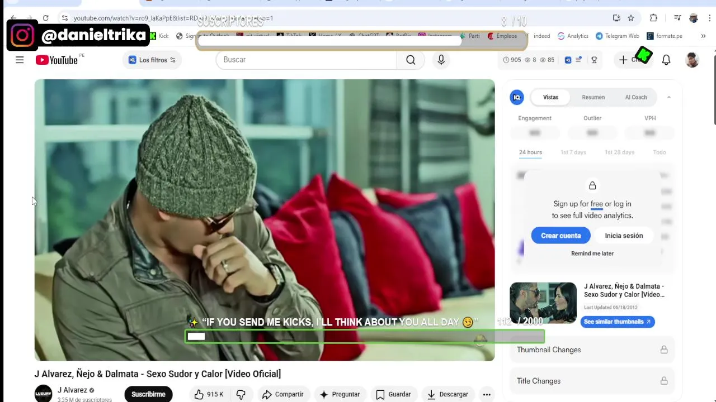Click the Thumbnail Changes lock icon

(x=664, y=350)
